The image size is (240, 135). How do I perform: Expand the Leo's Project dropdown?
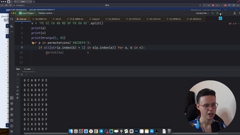27,13
